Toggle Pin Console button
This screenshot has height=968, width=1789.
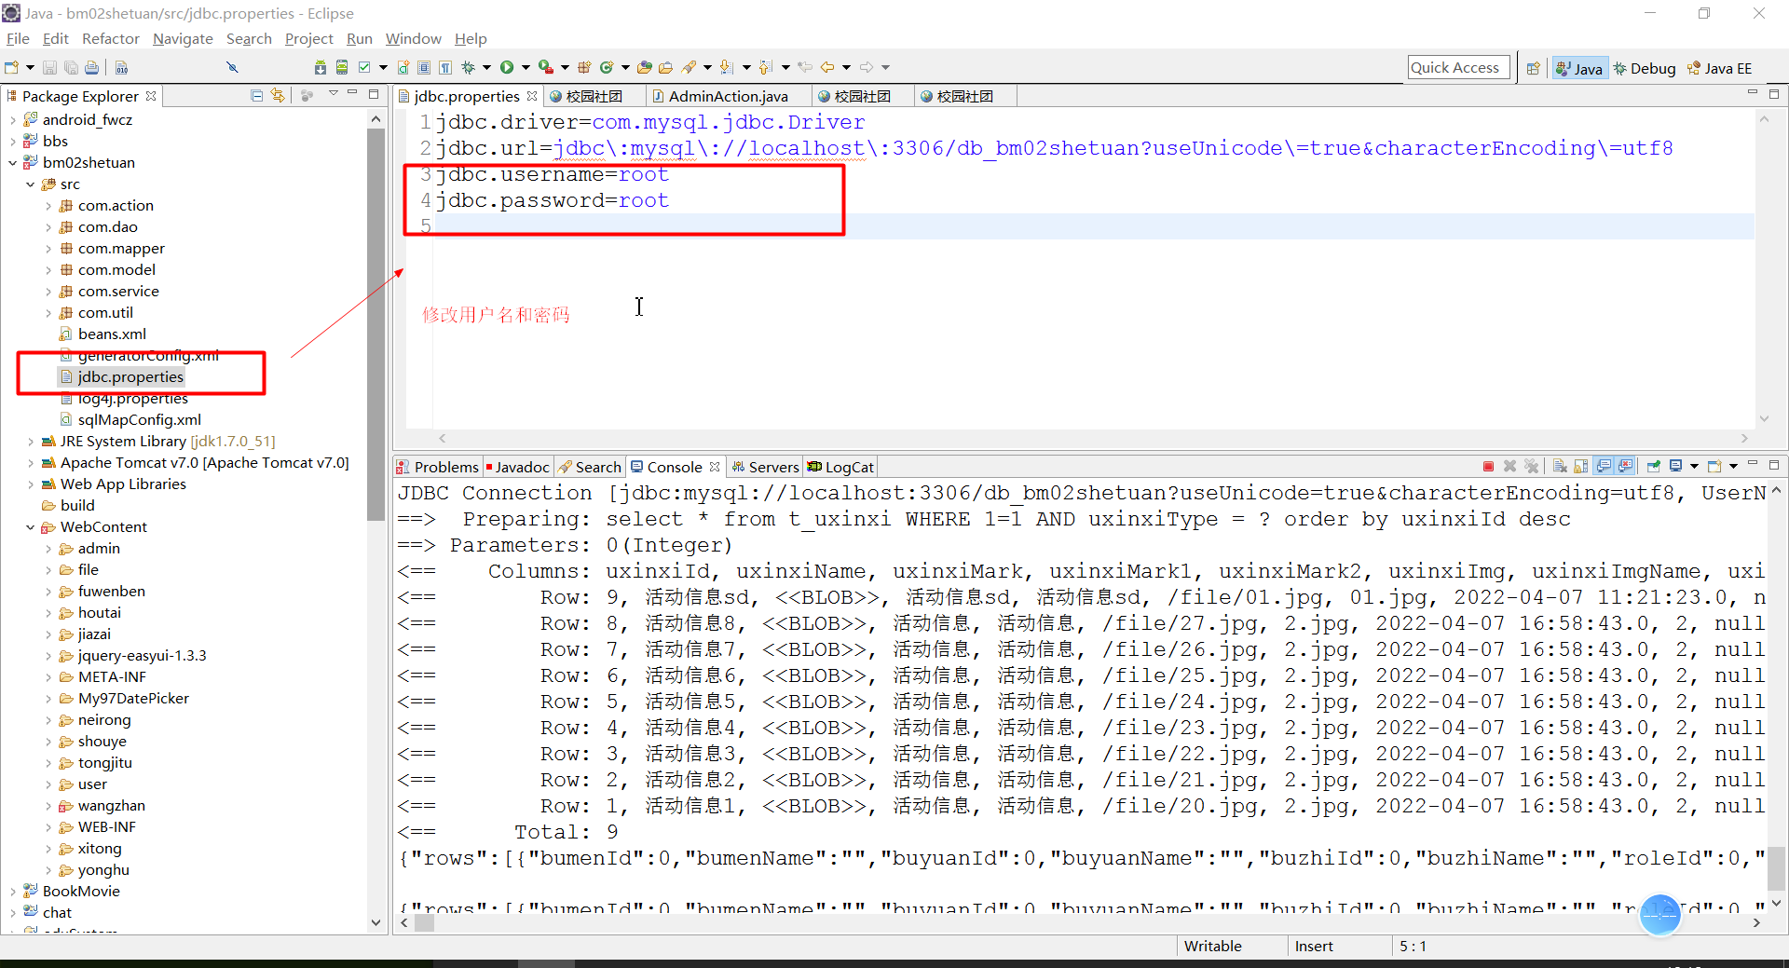tap(1653, 466)
